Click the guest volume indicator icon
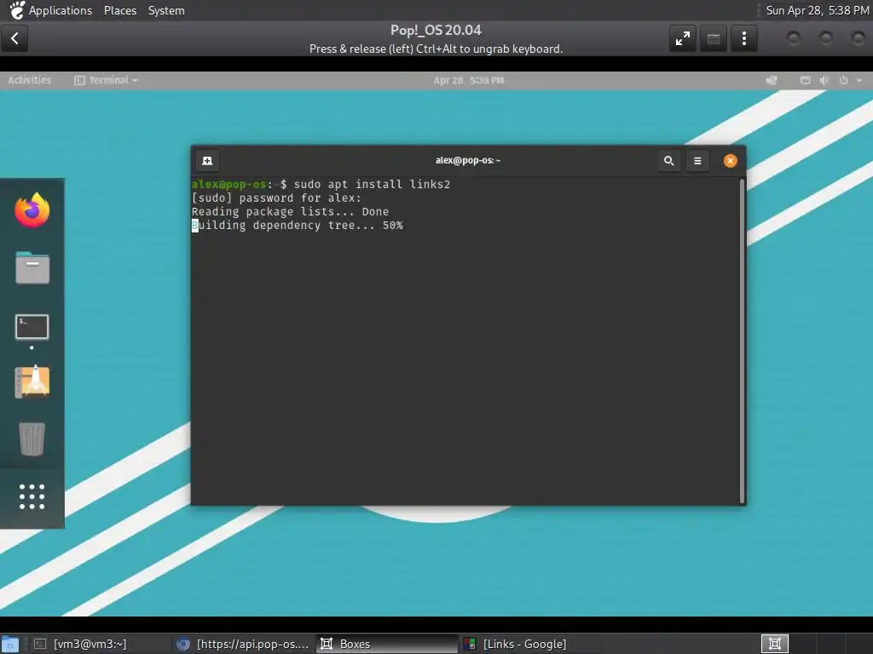873x654 pixels. pos(824,80)
